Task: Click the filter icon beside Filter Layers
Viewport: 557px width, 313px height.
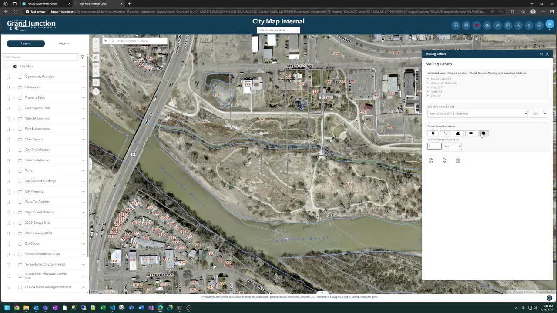Action: [x=82, y=57]
